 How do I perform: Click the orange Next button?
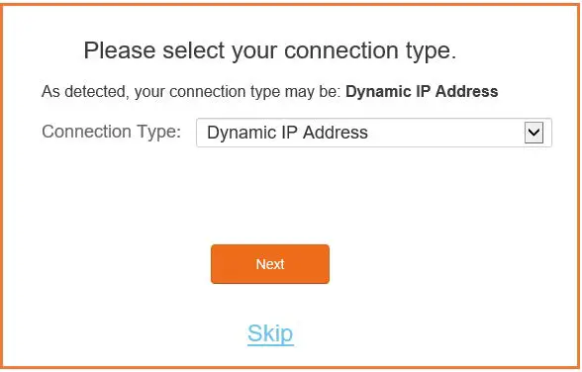[x=270, y=264]
